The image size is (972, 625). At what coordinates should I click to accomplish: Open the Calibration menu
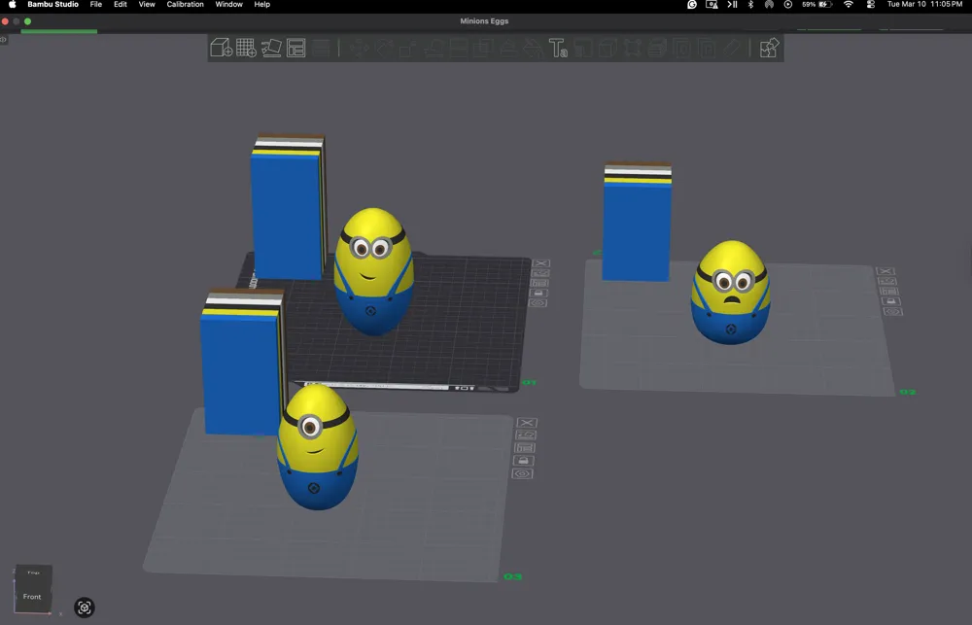(x=185, y=4)
